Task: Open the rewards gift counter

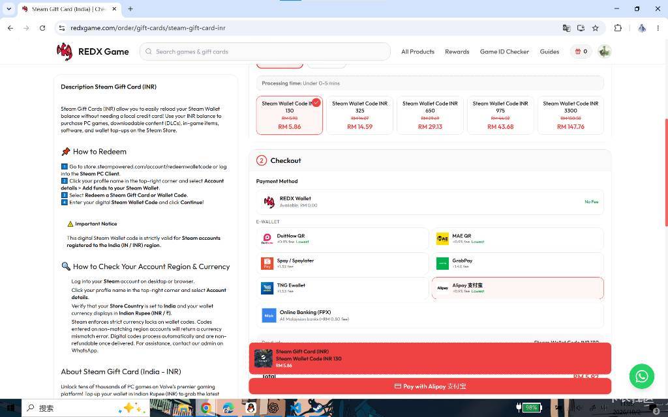Action: 581,51
